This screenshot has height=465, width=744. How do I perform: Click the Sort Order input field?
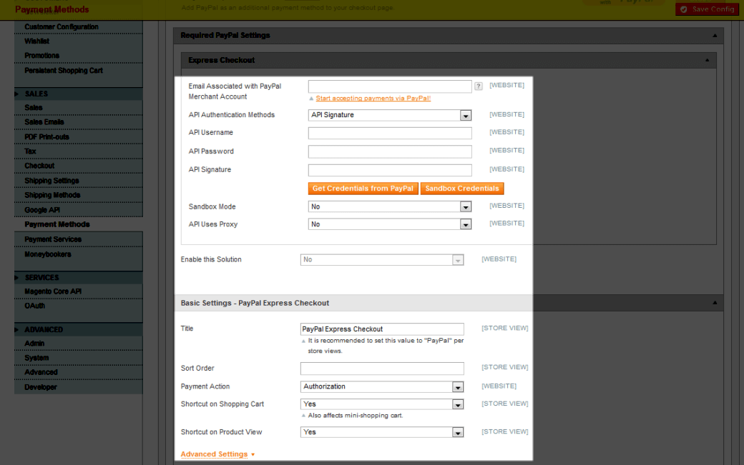click(382, 369)
